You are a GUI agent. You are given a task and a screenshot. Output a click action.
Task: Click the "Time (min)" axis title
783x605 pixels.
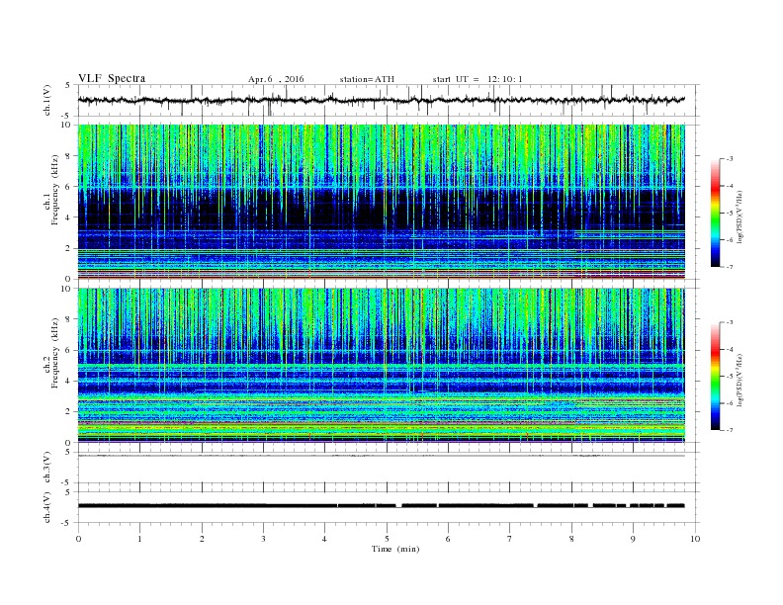click(395, 549)
